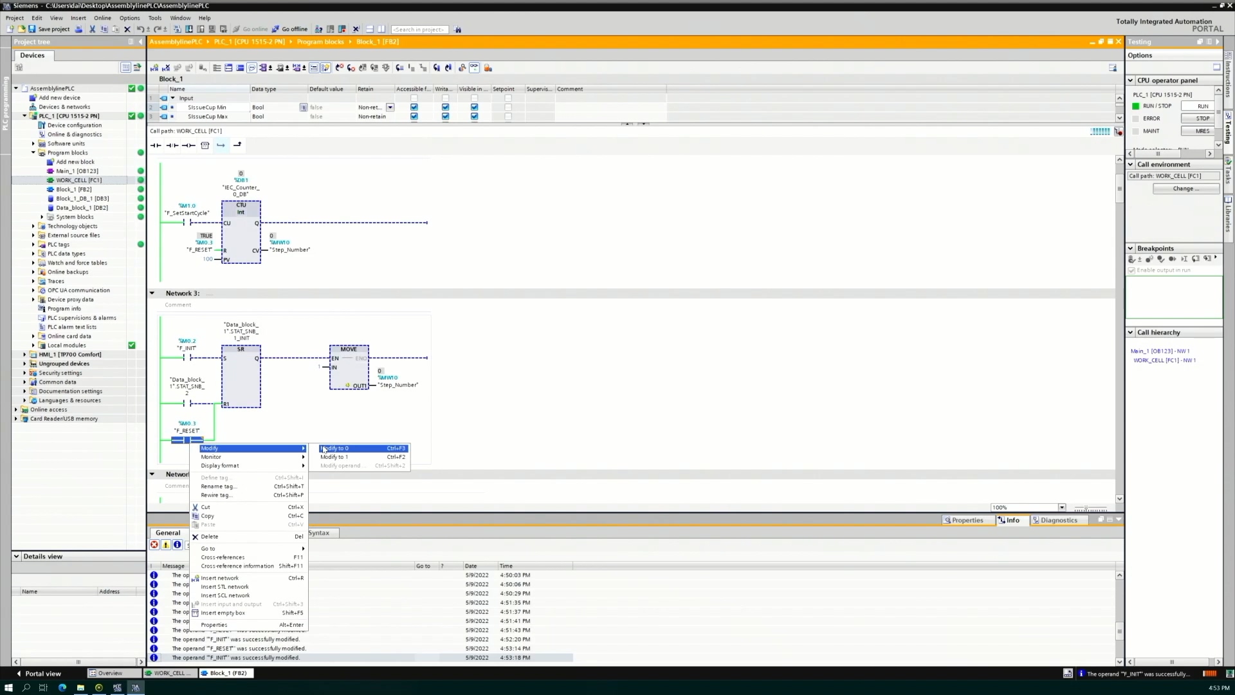
Task: Collapse Network 3 section
Action: point(152,293)
